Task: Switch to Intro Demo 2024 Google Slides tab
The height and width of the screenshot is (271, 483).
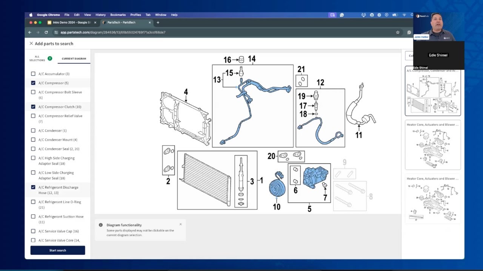Action: (72, 23)
